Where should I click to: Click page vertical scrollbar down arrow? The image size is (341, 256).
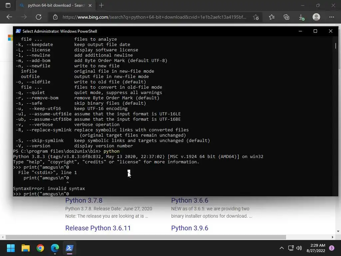[x=338, y=231]
